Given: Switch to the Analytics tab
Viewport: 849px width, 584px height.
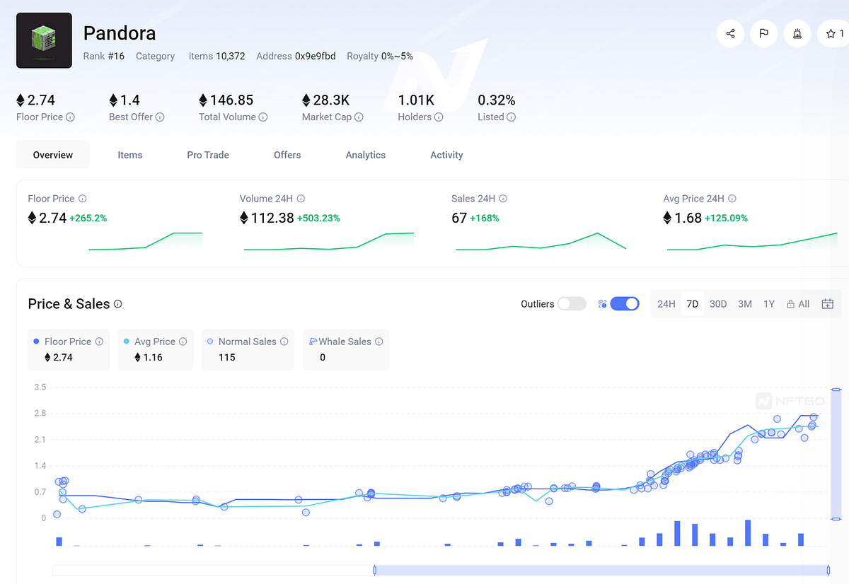Looking at the screenshot, I should coord(365,155).
